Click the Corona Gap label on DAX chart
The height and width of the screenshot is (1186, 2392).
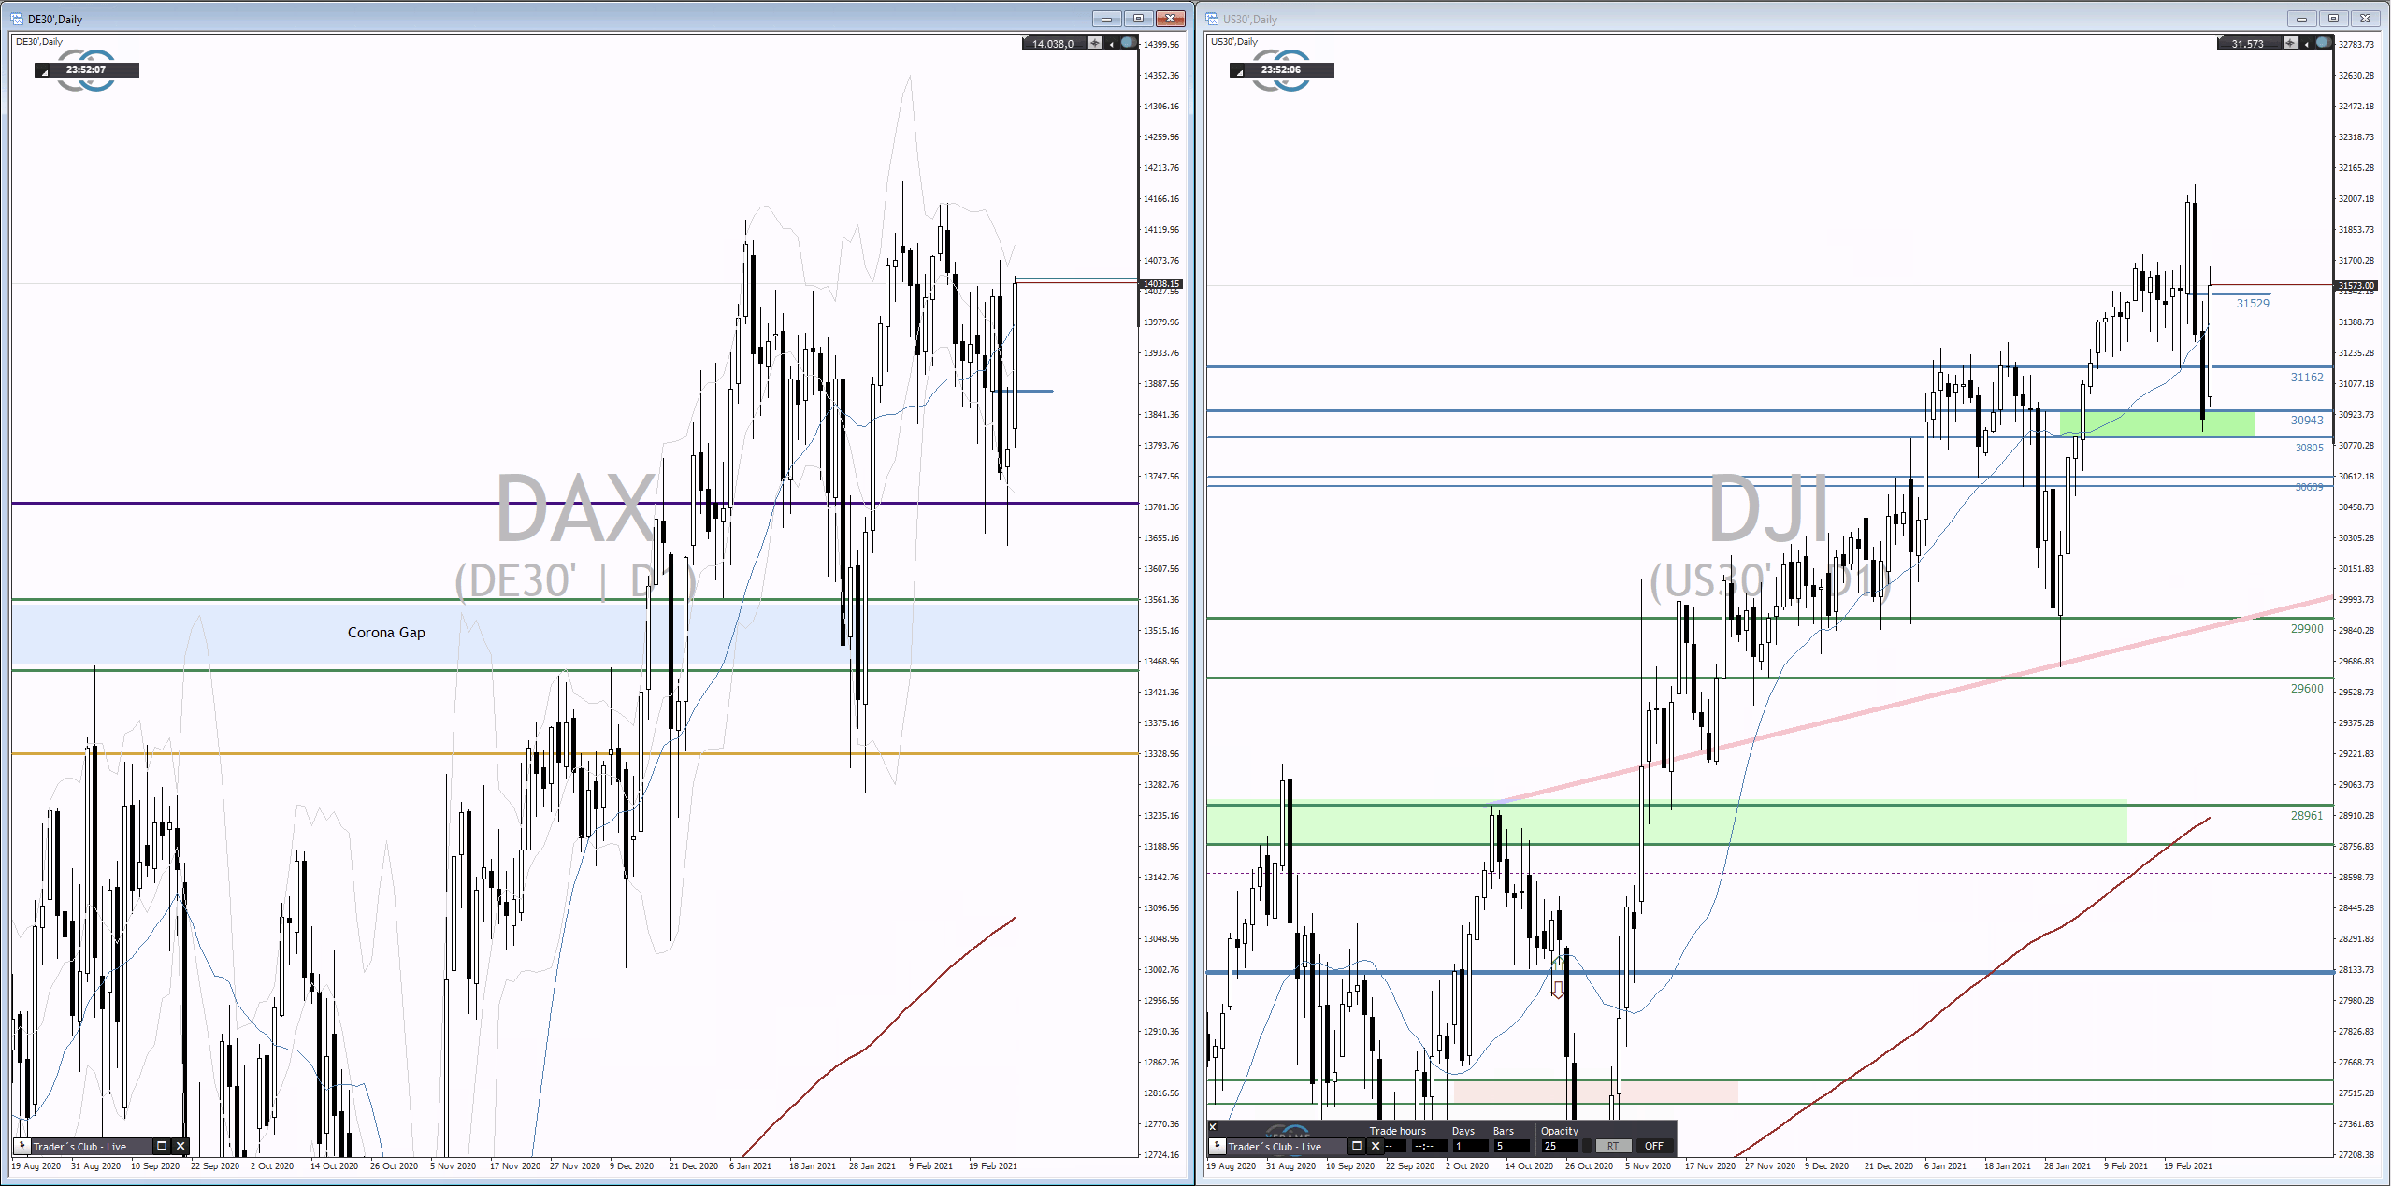[386, 632]
